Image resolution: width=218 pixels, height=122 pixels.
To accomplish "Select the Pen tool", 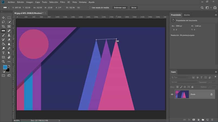I will coord(9,48).
